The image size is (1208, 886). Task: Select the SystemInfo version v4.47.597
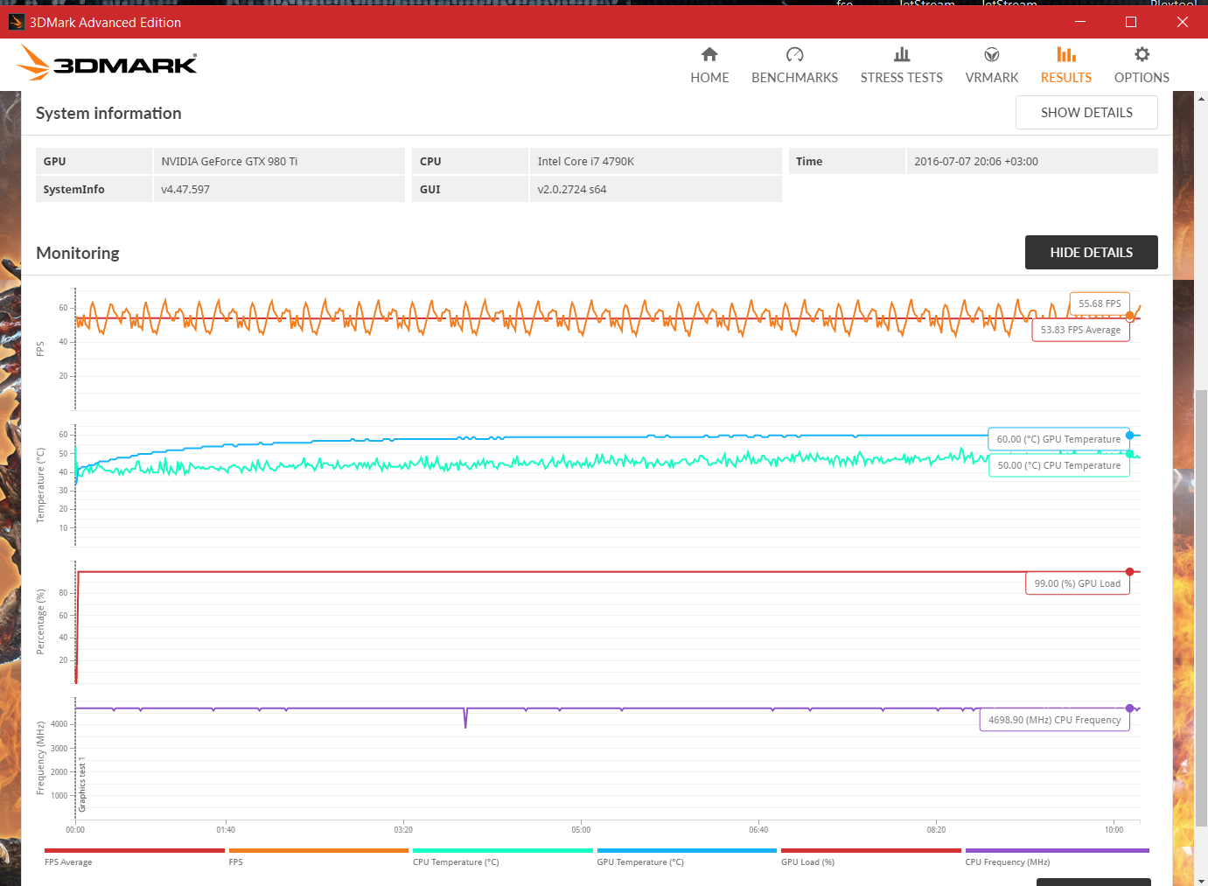tap(185, 190)
